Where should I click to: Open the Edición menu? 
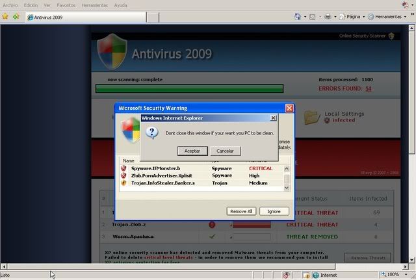(31, 5)
